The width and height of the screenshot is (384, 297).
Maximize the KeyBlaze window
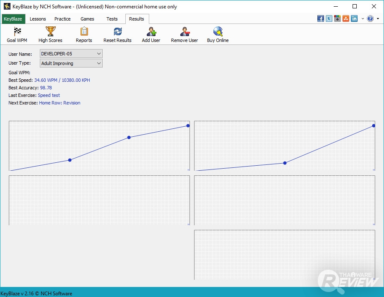[x=355, y=6]
